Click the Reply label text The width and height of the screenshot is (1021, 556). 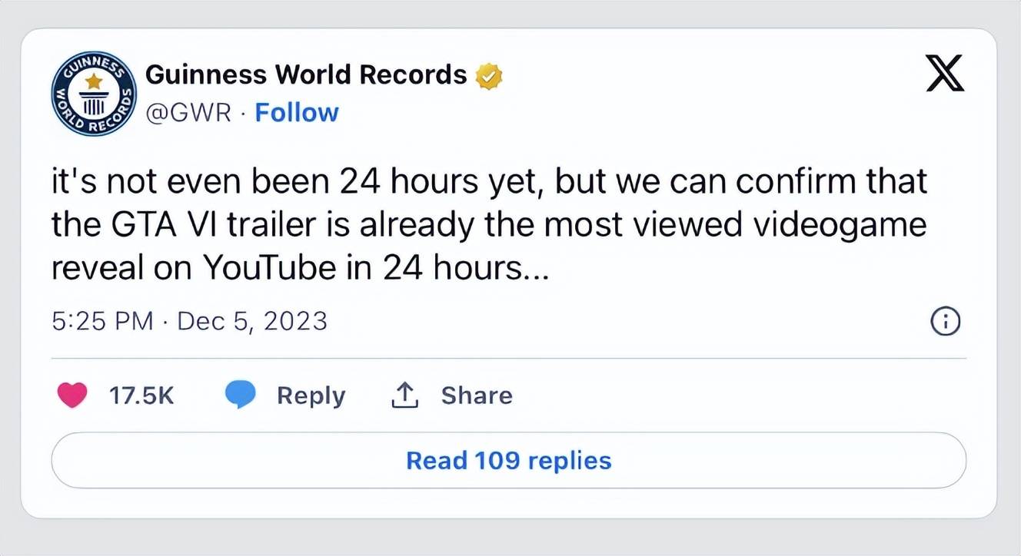click(x=311, y=395)
